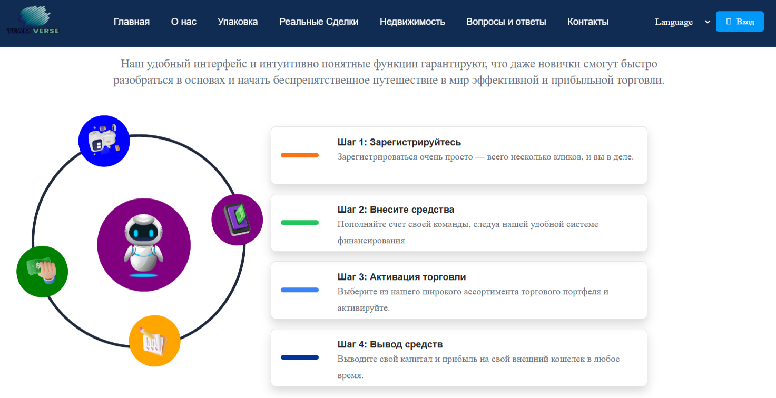Click the blue wallet icon on the orbit
776x398 pixels.
point(104,141)
